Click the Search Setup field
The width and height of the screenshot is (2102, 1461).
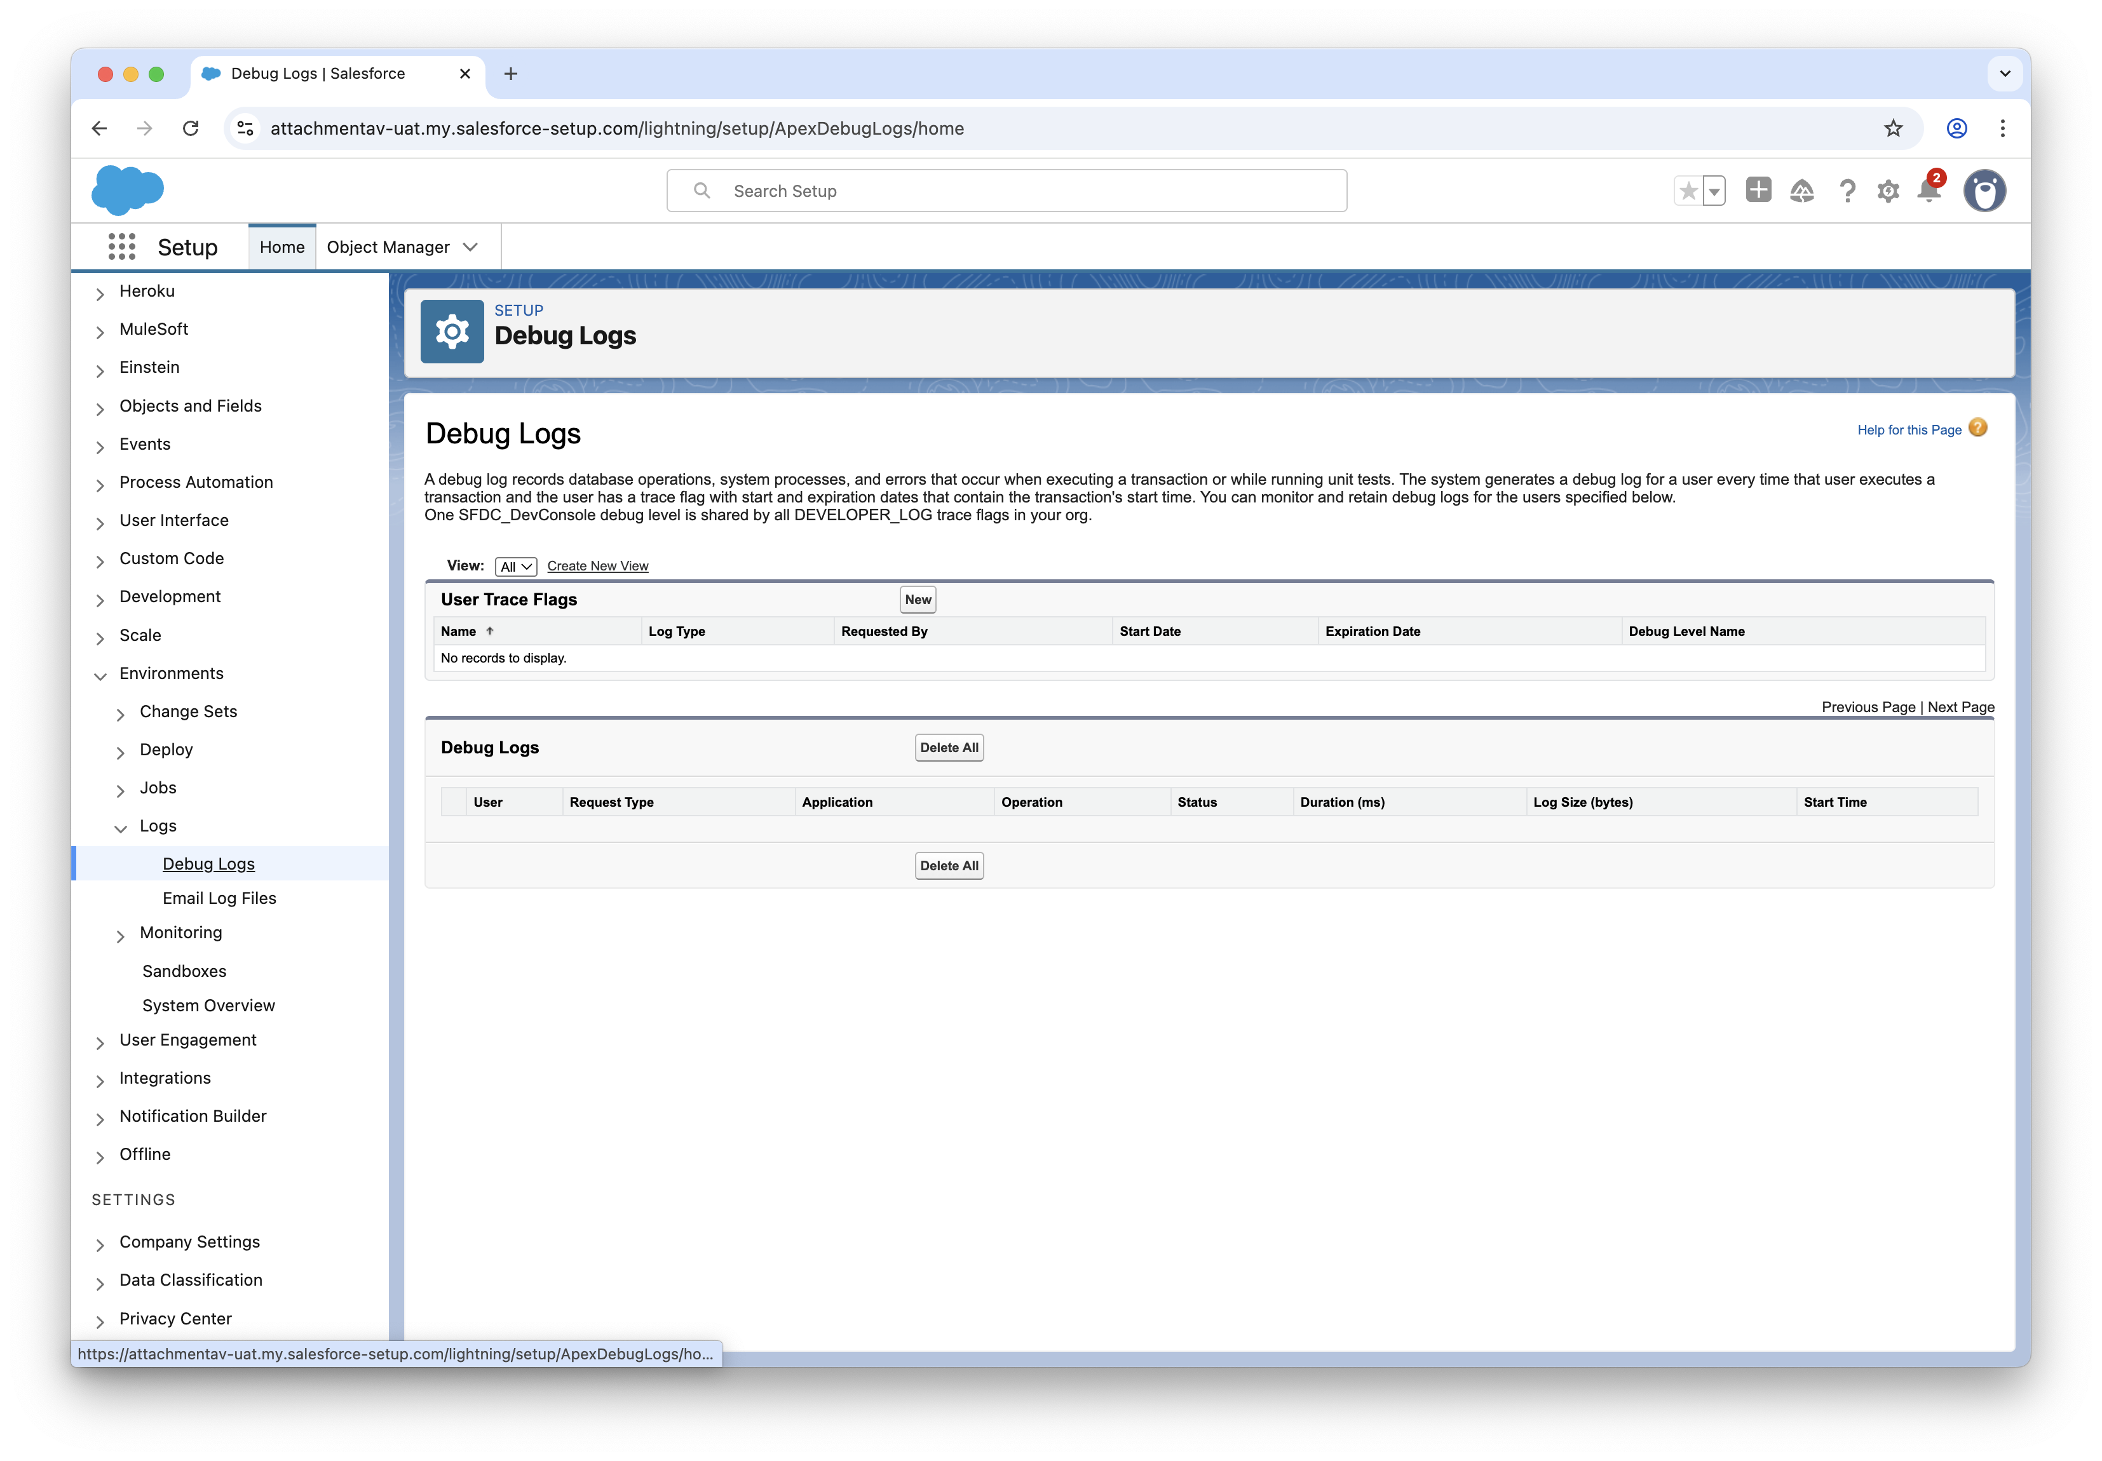tap(1007, 191)
